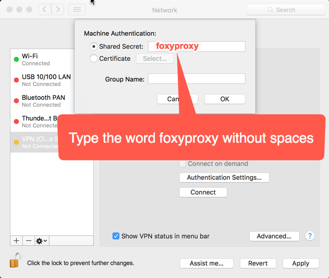
Task: Select Bluetooth PAN service
Action: [x=42, y=101]
